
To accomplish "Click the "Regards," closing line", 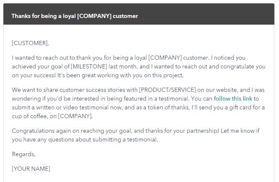I will pyautogui.click(x=24, y=154).
